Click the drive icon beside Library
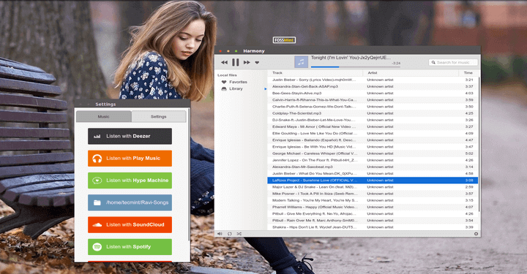527x274 pixels. [x=224, y=89]
